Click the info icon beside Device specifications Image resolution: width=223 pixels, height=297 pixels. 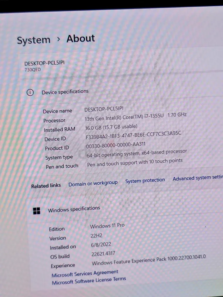(30, 93)
